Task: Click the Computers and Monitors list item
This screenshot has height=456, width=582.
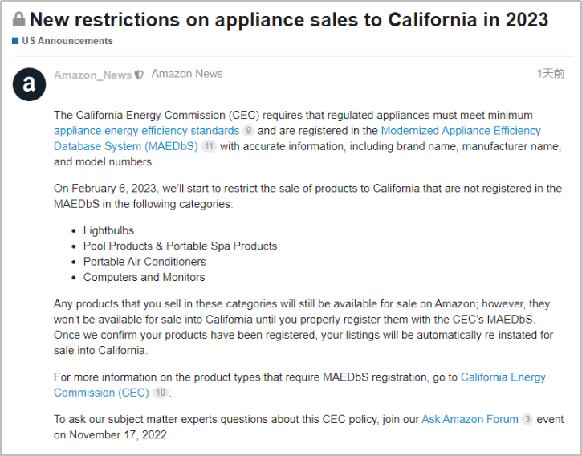Action: (144, 277)
